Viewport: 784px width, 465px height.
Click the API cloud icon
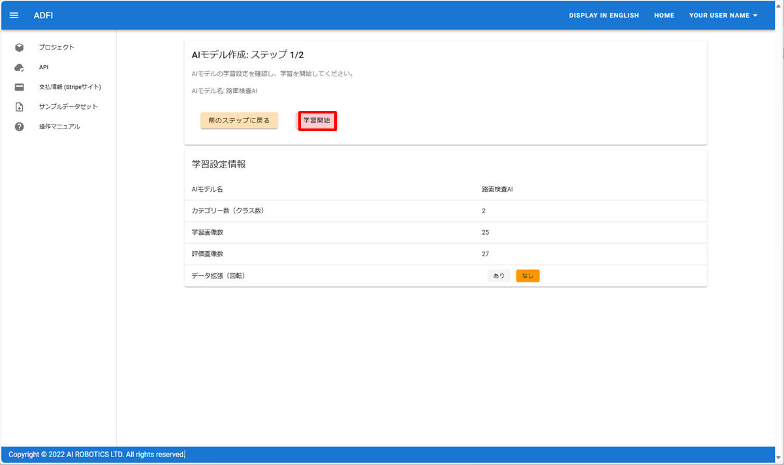(x=20, y=67)
